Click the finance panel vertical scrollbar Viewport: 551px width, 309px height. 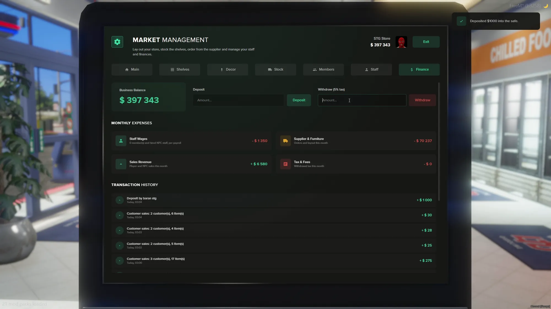(x=439, y=141)
